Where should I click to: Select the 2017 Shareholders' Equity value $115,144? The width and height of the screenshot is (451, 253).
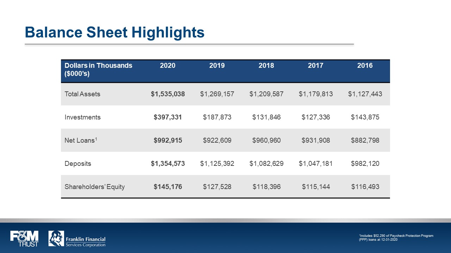[316, 187]
